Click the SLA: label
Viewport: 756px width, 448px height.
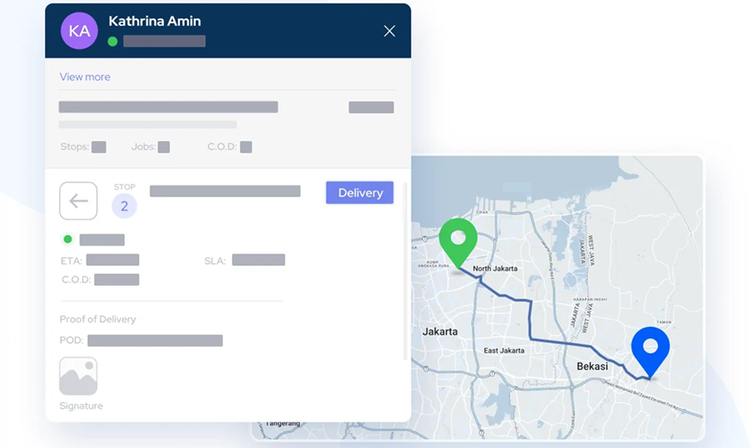click(215, 260)
